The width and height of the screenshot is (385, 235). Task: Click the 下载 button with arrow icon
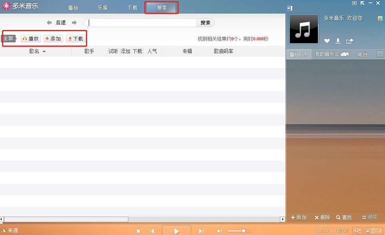(76, 38)
